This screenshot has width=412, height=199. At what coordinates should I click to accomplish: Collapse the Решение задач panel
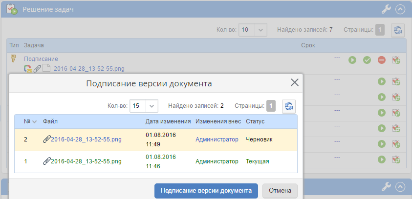[400, 9]
